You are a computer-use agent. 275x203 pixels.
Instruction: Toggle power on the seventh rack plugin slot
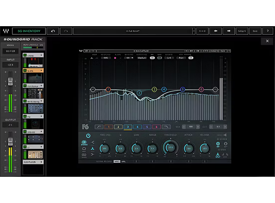point(25,147)
